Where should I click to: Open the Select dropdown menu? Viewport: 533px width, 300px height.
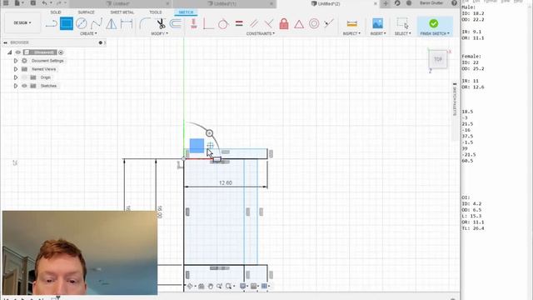click(403, 33)
